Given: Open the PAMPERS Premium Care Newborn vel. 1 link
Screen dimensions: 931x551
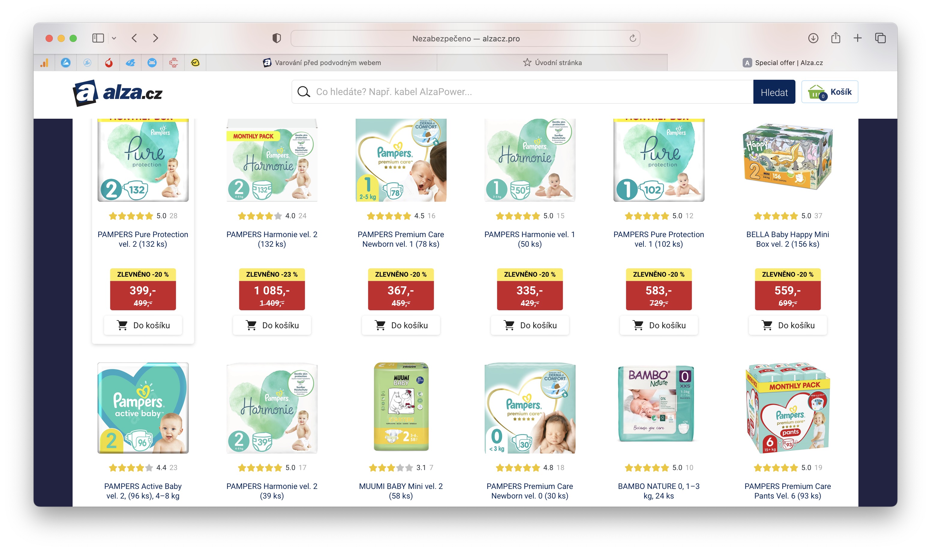Looking at the screenshot, I should 401,240.
